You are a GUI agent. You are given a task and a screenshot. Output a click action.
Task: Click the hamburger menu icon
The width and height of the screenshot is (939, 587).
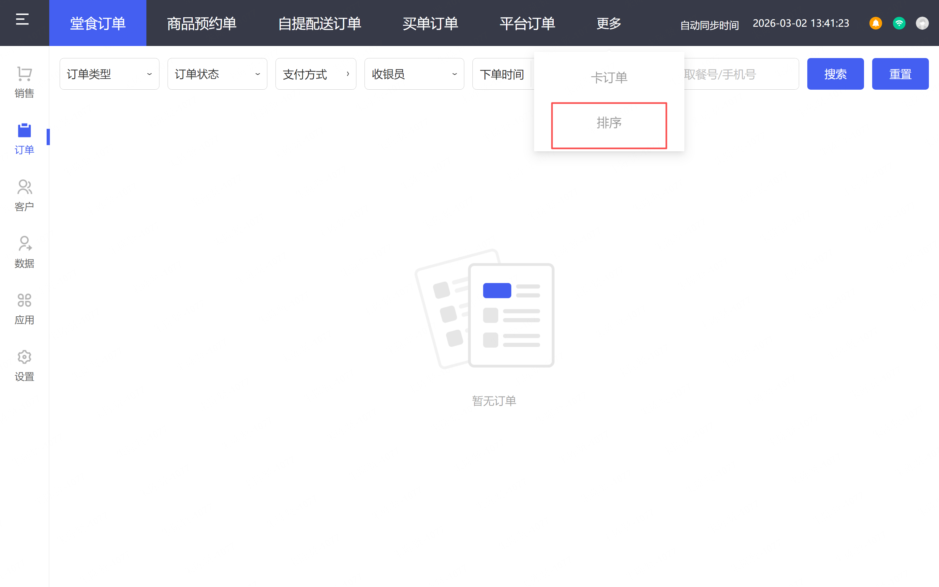[x=22, y=20]
